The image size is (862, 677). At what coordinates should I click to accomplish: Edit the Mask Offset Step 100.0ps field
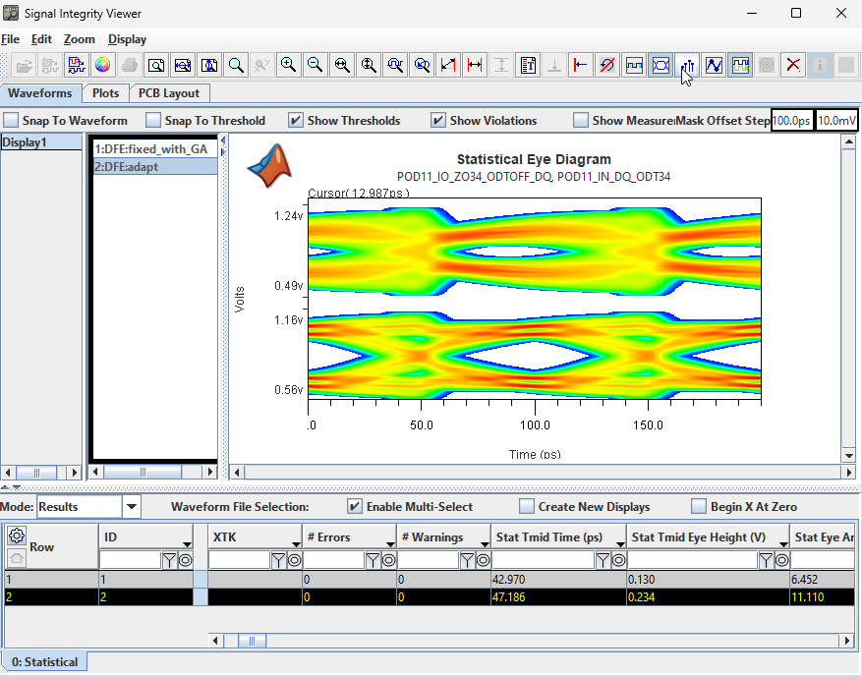(x=792, y=121)
